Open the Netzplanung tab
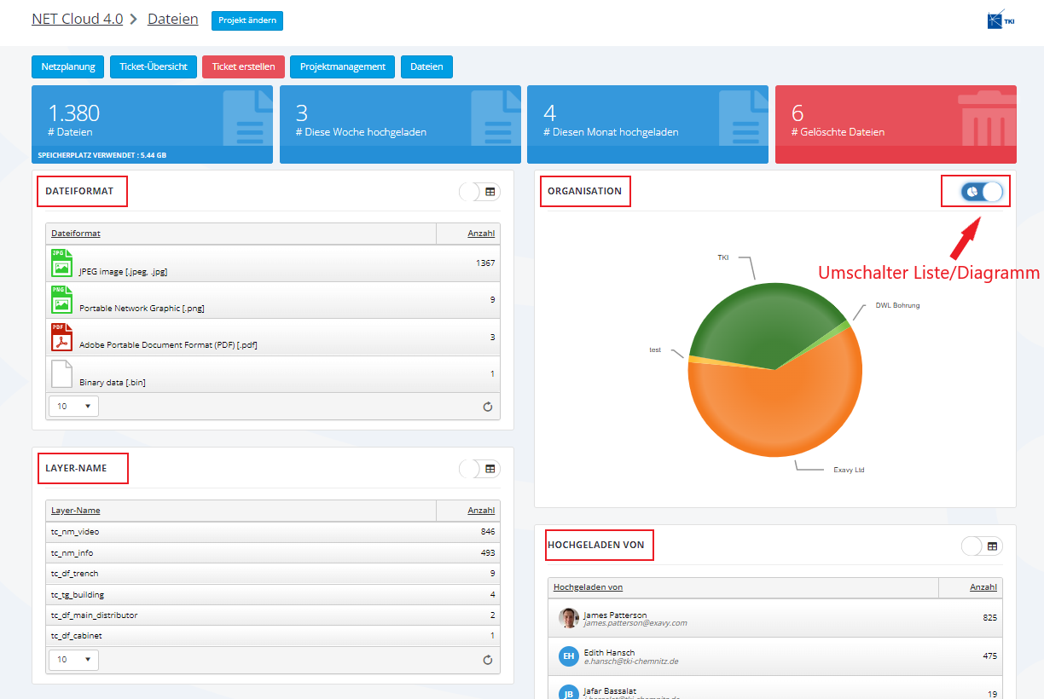This screenshot has width=1044, height=699. click(68, 66)
